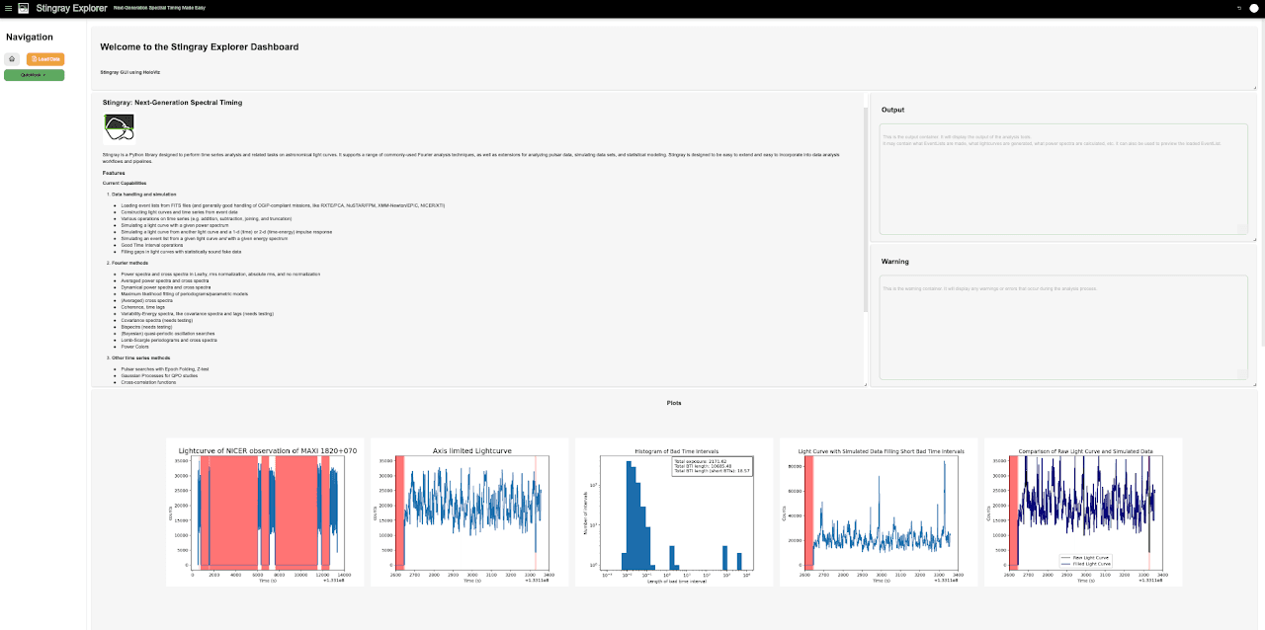Click the 'Stingray: Next-Generation Spectral Timing' heading

click(172, 102)
